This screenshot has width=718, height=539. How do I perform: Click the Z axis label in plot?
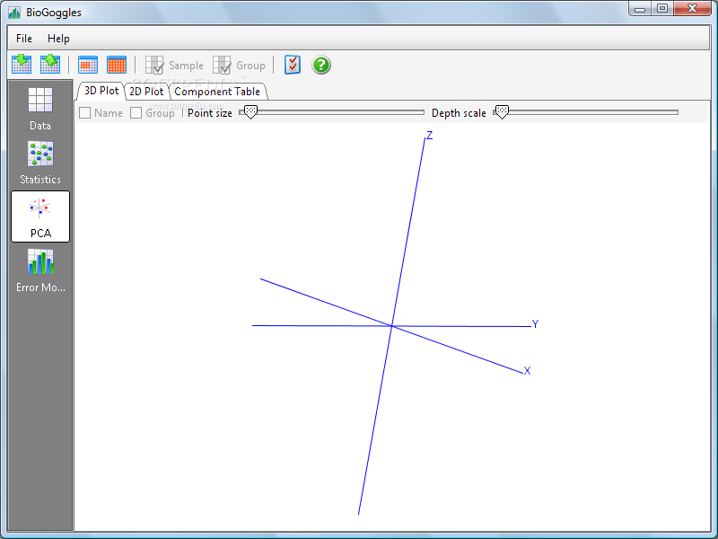430,136
